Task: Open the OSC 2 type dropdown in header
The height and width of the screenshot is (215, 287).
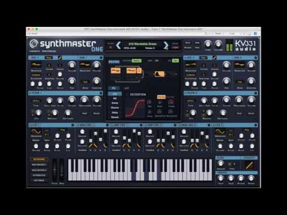Action: pos(203,58)
